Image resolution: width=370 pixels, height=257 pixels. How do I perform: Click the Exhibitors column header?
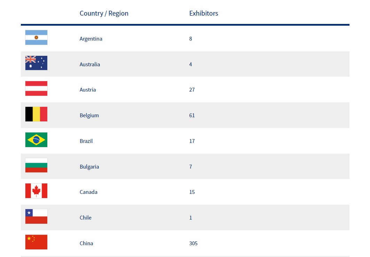pos(203,14)
